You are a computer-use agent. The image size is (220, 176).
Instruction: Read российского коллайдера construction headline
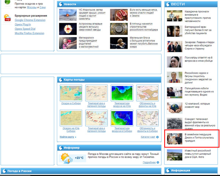pyautogui.click(x=144, y=27)
